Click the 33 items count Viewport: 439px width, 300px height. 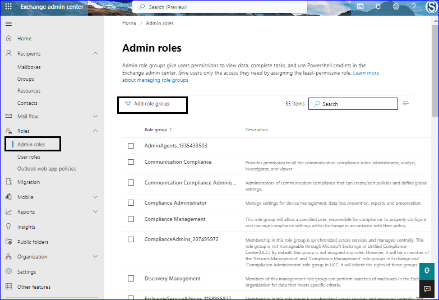tap(295, 104)
